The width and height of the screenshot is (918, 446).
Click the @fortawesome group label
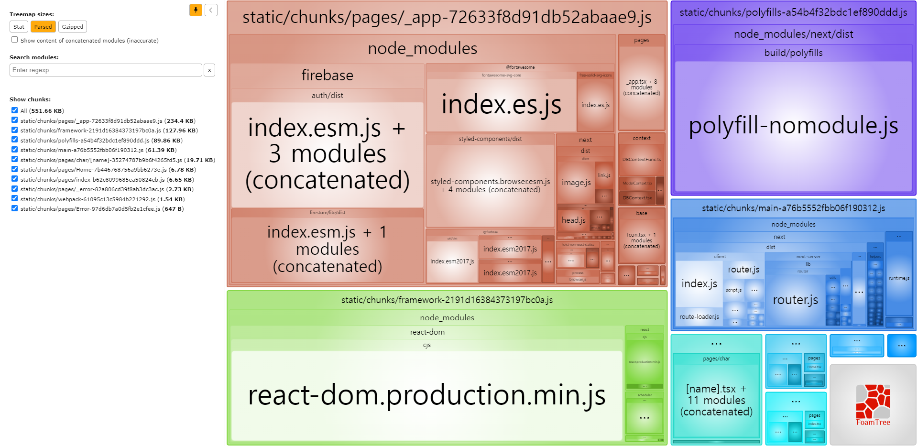[520, 67]
